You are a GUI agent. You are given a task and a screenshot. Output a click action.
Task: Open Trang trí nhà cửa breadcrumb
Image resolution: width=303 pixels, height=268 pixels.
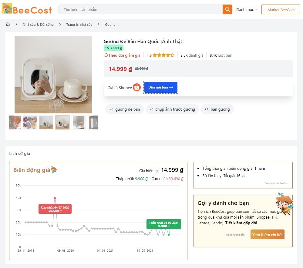pyautogui.click(x=79, y=25)
